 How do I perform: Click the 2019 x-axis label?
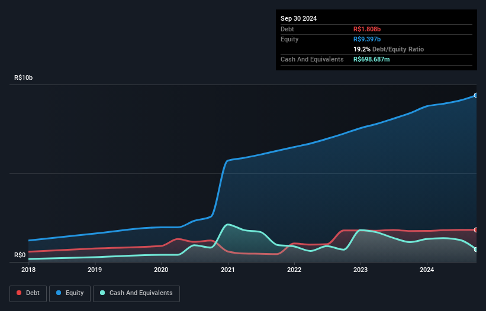95,270
